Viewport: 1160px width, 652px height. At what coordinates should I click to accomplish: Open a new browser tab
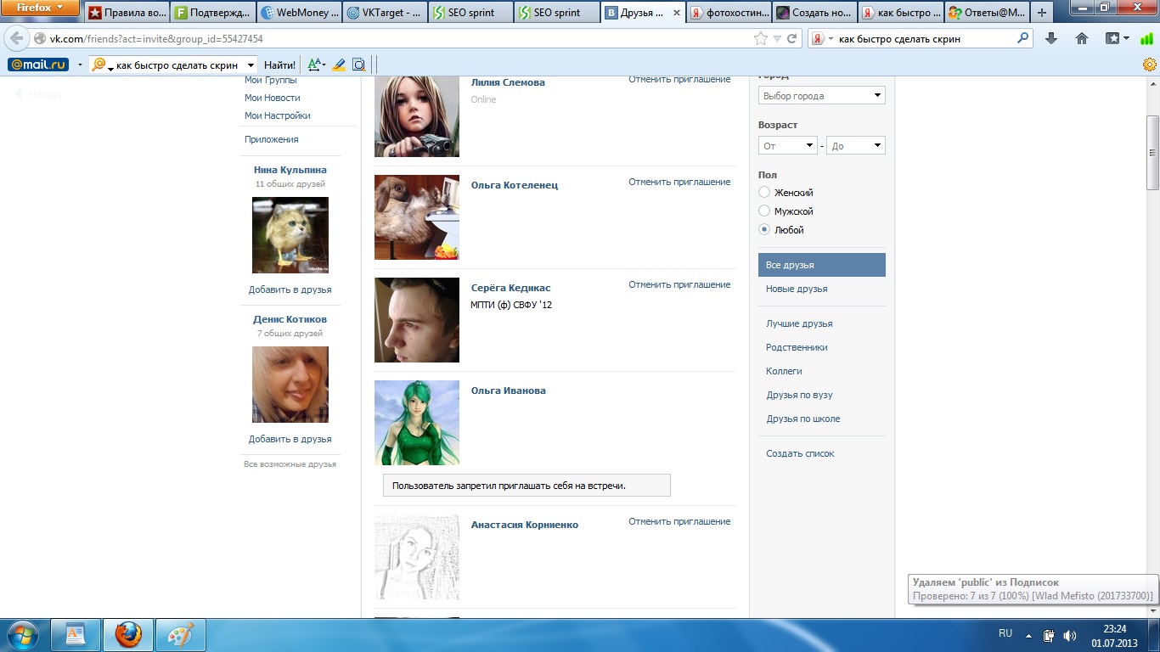[x=1043, y=13]
